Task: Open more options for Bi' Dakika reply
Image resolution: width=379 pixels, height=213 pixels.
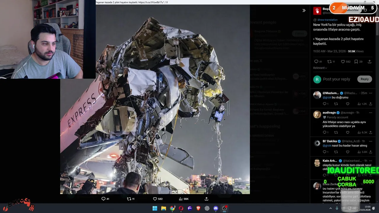Action: [x=370, y=141]
